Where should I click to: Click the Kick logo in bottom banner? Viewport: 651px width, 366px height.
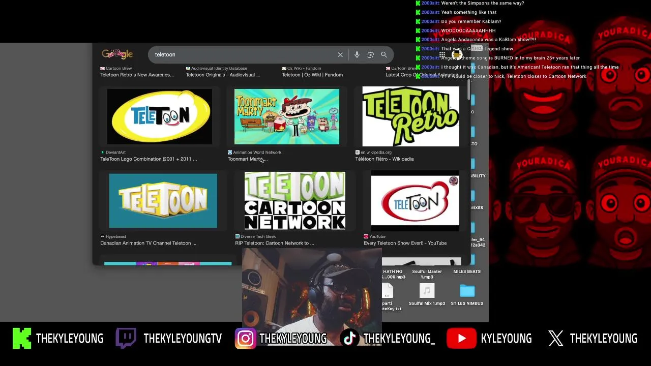(x=22, y=338)
